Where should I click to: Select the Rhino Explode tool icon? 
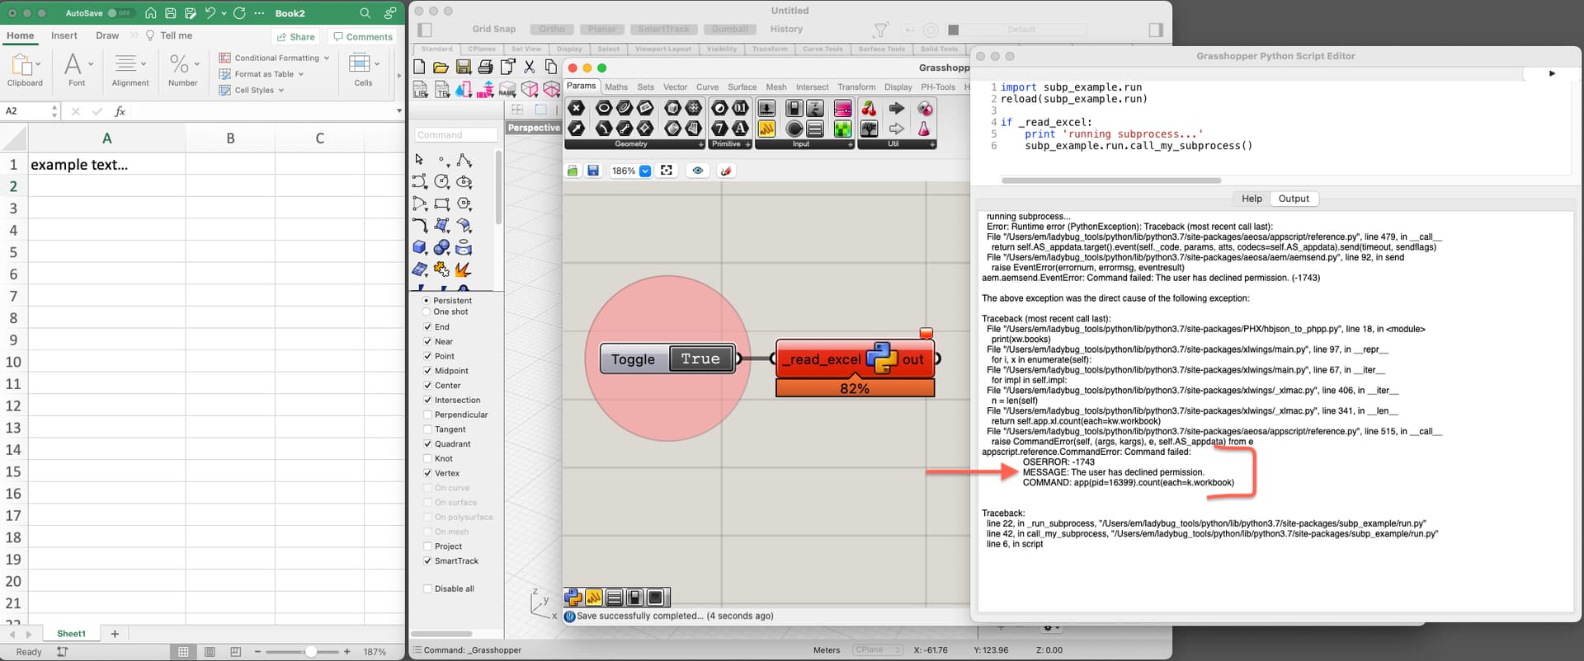point(463,270)
